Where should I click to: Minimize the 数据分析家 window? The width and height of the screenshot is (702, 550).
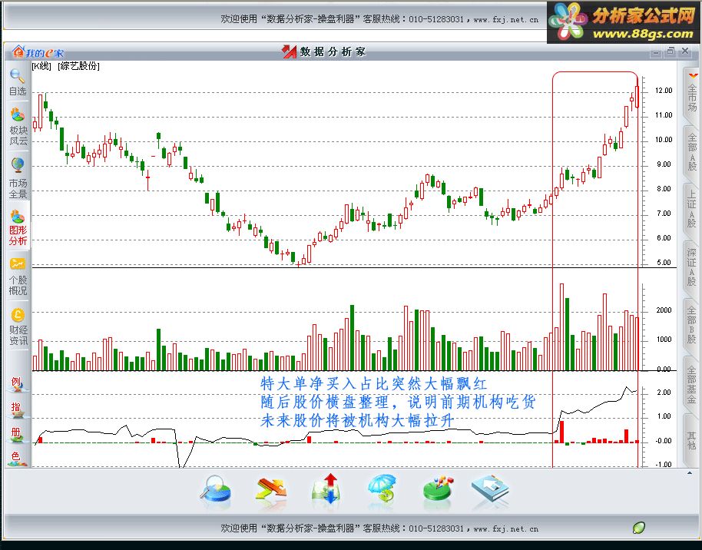[x=657, y=52]
